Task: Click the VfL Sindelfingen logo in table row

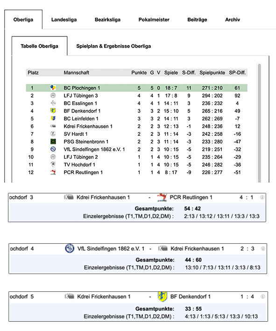Action: [x=53, y=149]
